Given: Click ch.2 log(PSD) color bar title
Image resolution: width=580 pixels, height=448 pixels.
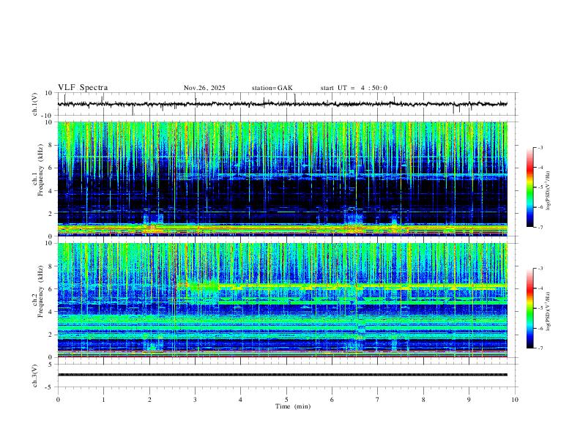Looking at the screenshot, I should coord(549,311).
